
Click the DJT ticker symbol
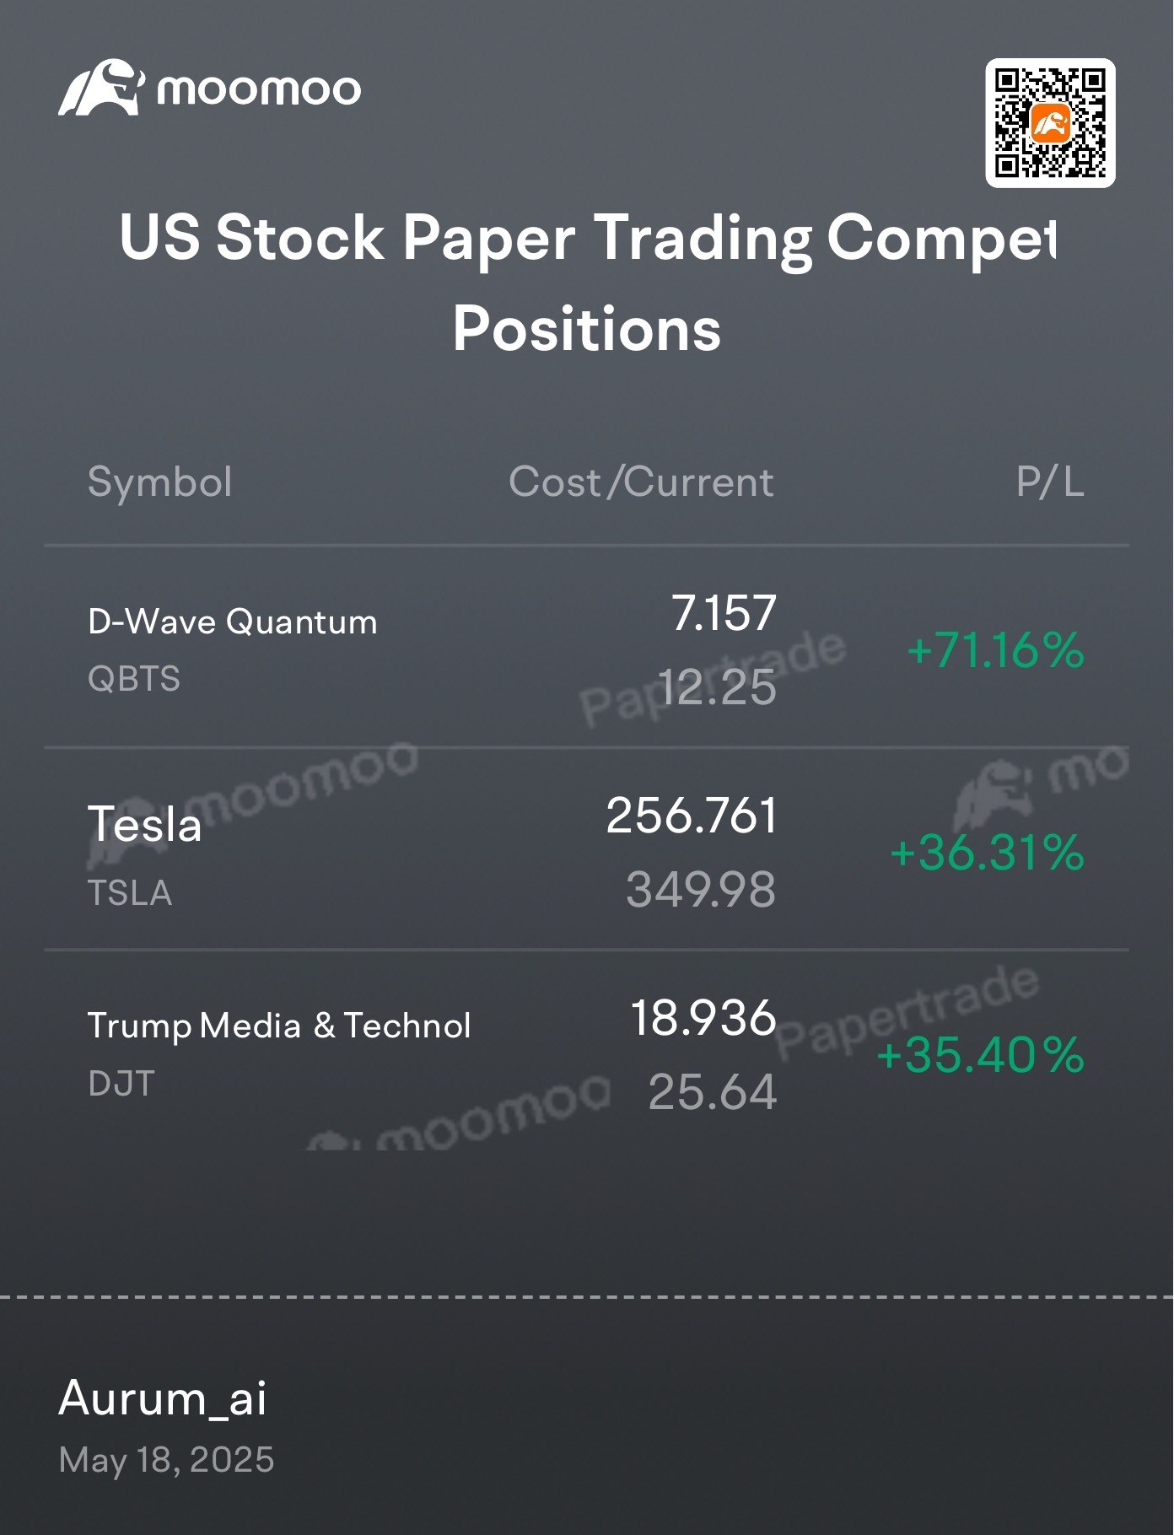(x=121, y=1084)
